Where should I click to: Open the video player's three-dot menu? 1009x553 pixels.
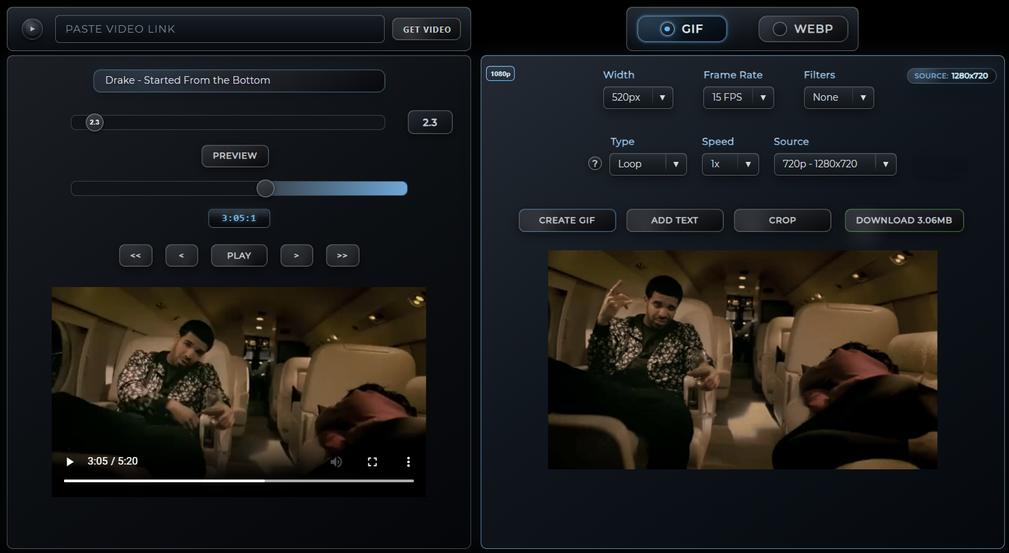pyautogui.click(x=409, y=462)
